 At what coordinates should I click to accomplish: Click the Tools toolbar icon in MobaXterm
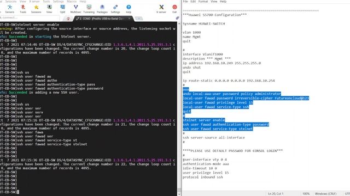tap(23, 9)
